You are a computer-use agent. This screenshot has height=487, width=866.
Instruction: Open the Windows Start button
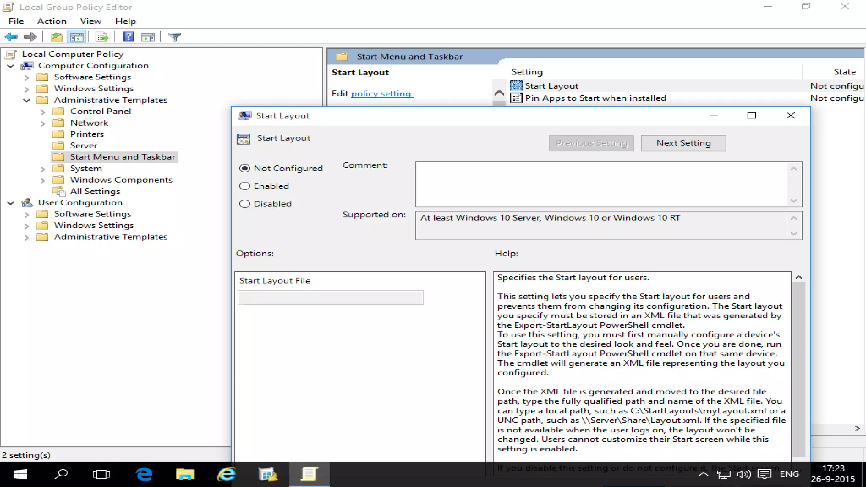[20, 474]
